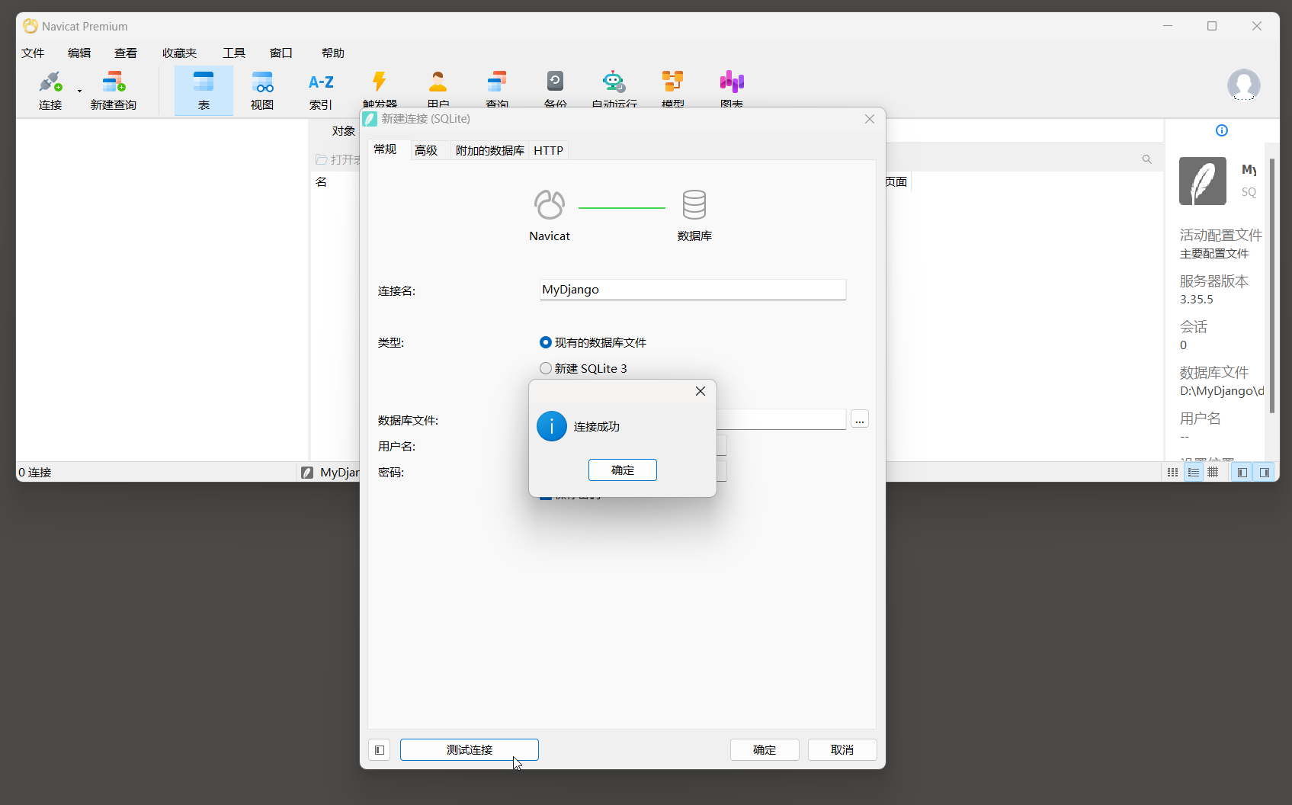This screenshot has width=1292, height=805.
Task: Toggle side panel button in connection dialog
Action: point(380,750)
